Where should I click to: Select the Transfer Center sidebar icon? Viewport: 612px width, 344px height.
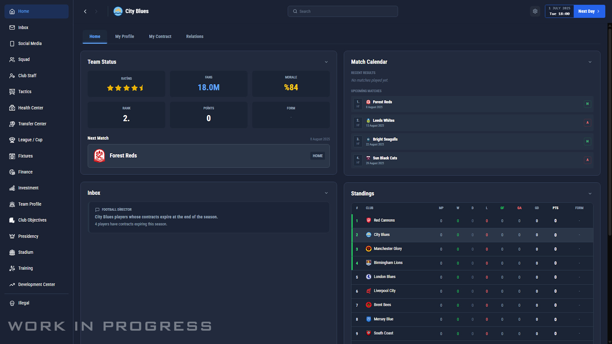click(x=12, y=124)
